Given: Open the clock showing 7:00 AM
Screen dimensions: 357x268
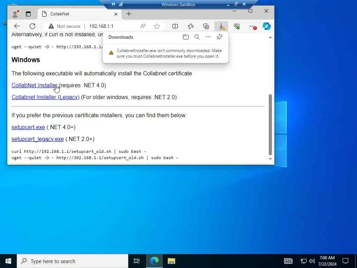Looking at the screenshot, I should 327,261.
